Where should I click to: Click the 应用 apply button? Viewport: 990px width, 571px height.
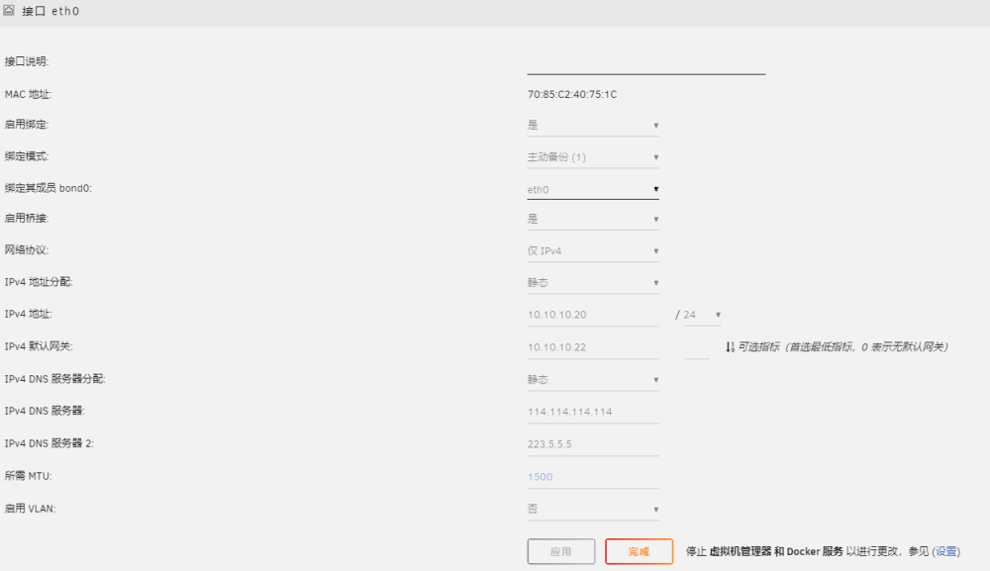pyautogui.click(x=561, y=551)
